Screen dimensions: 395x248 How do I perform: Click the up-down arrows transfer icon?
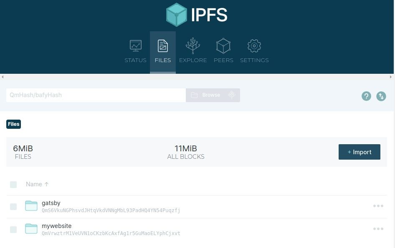(x=381, y=96)
